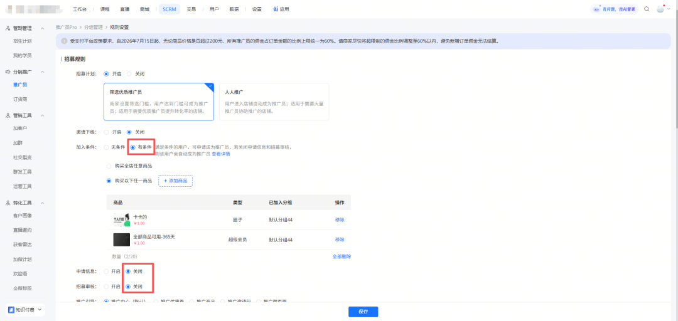Click the 营期管理 section icon in the sidebar
The height and width of the screenshot is (321, 678).
click(x=8, y=28)
